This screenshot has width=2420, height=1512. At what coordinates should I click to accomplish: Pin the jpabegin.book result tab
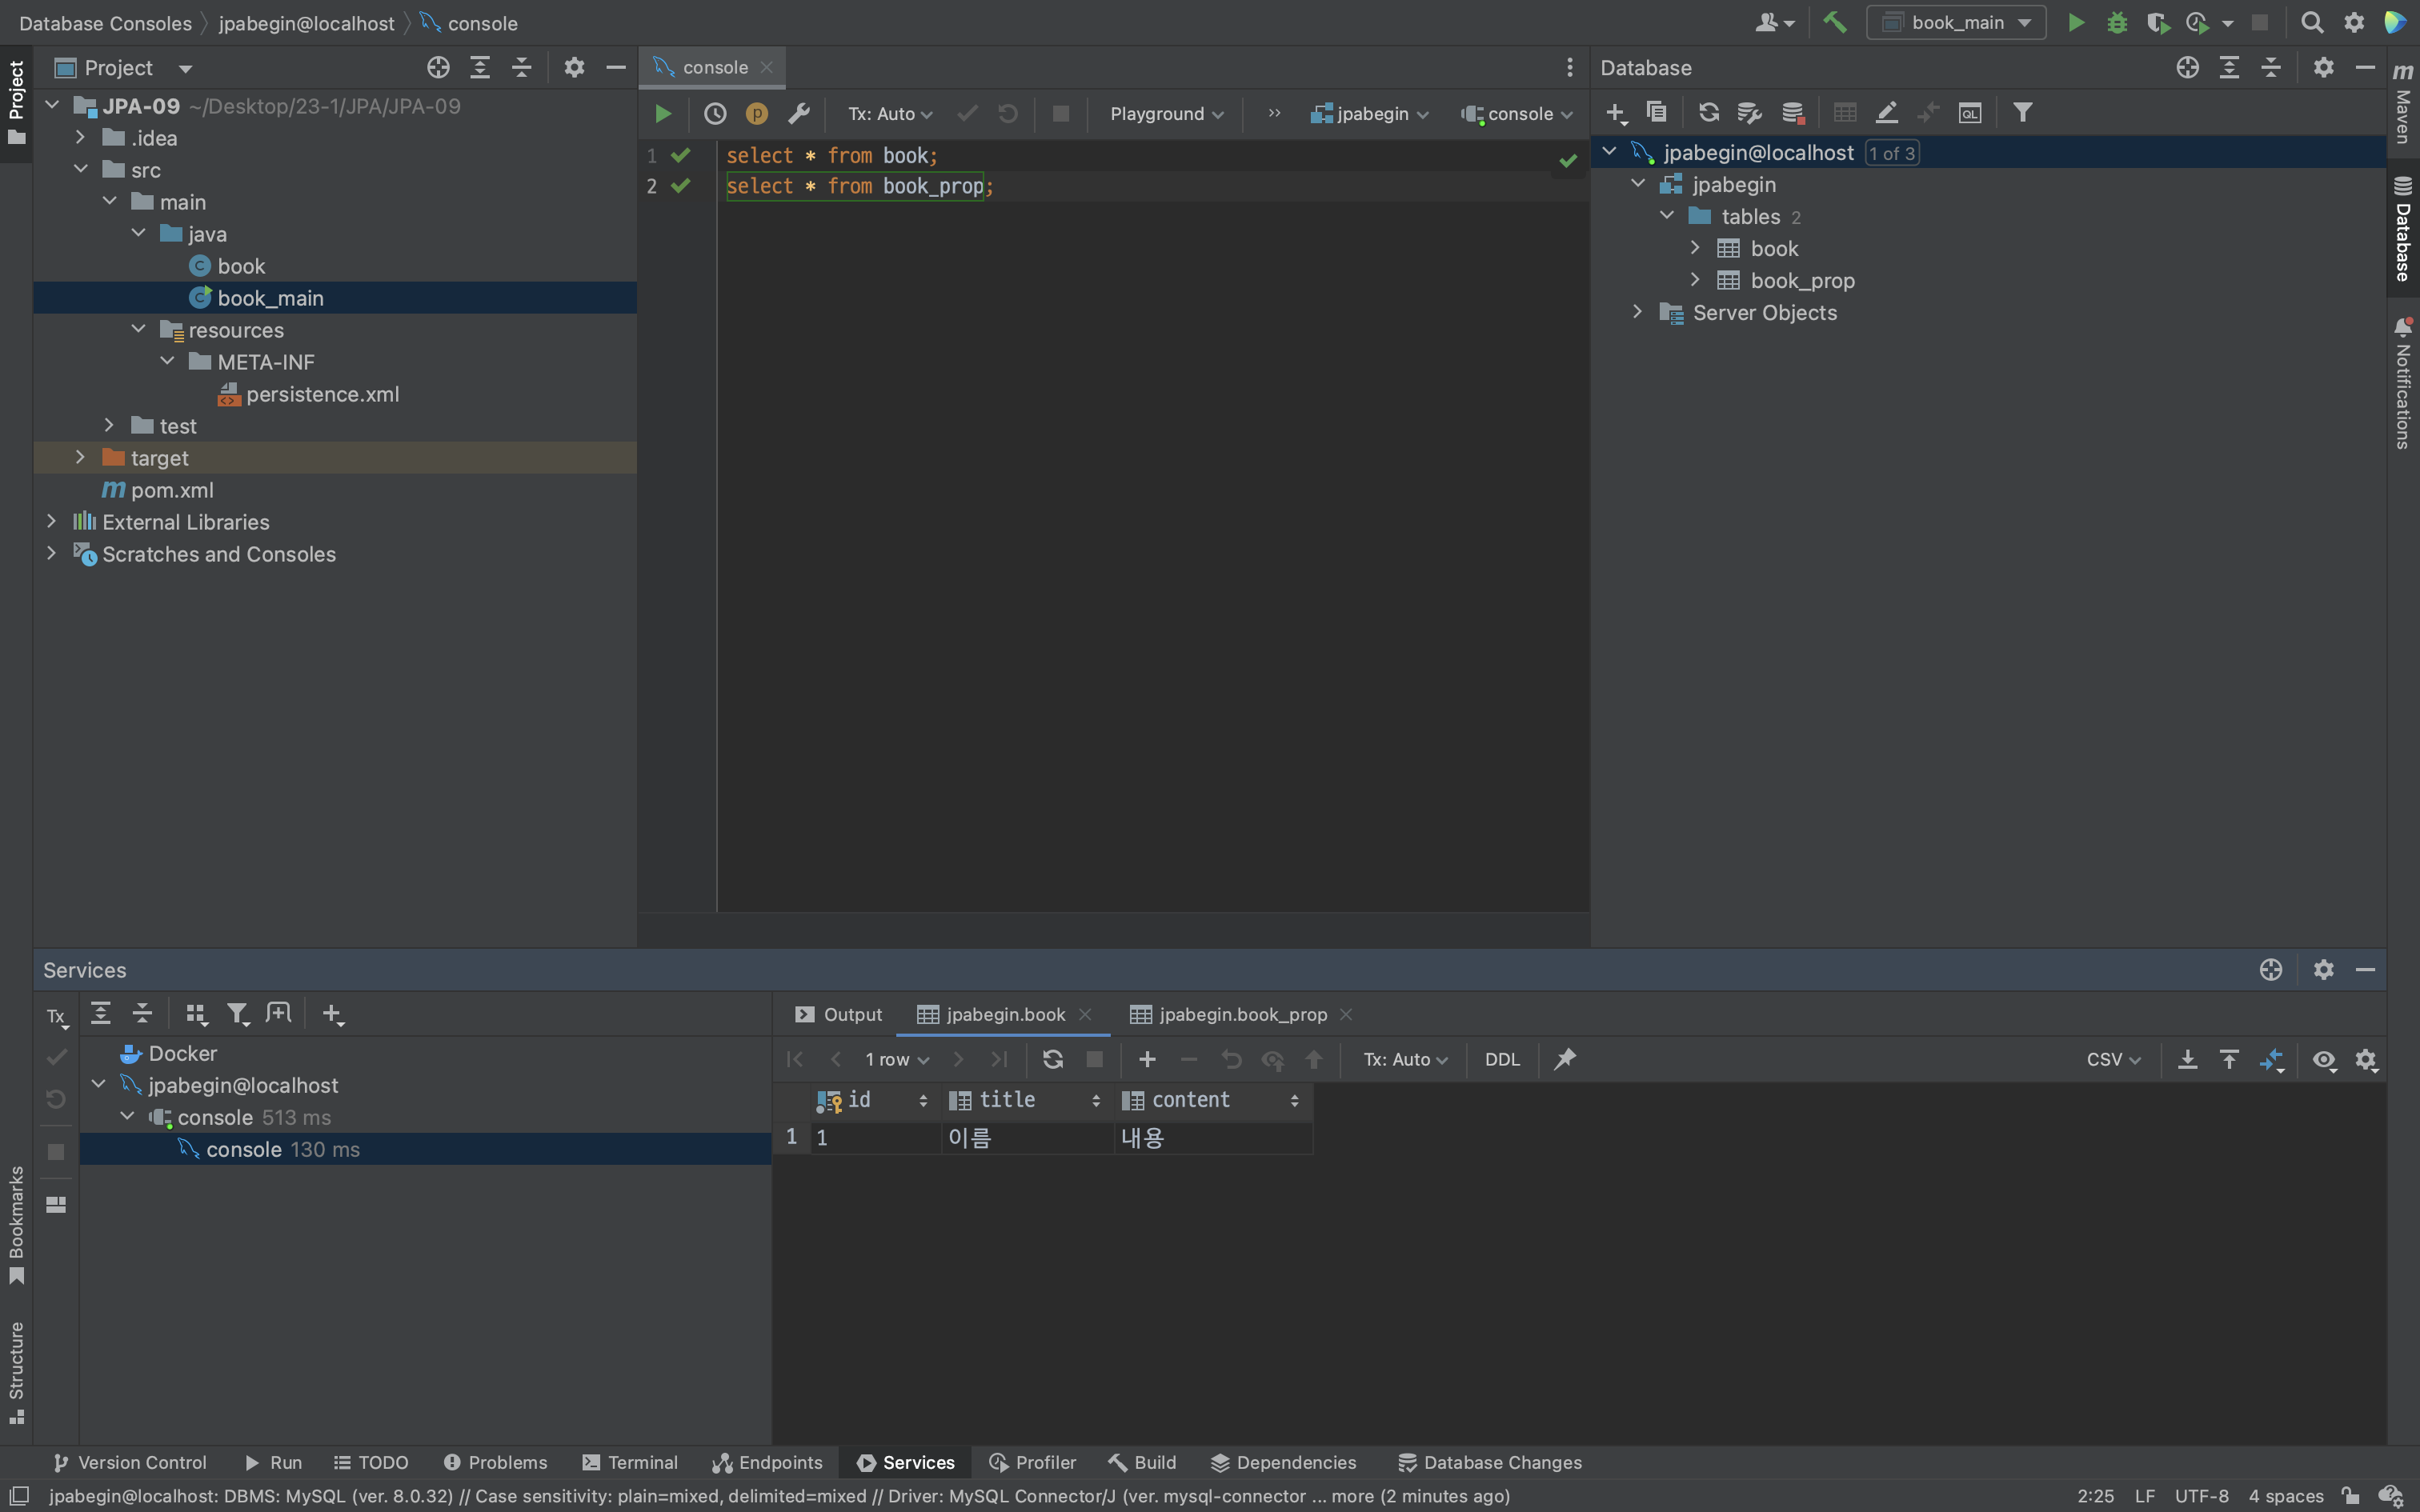[x=1565, y=1059]
